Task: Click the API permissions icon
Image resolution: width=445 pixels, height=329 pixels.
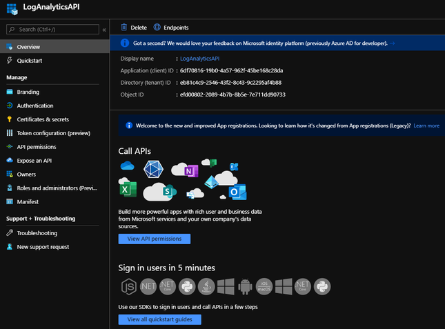Action: point(10,147)
